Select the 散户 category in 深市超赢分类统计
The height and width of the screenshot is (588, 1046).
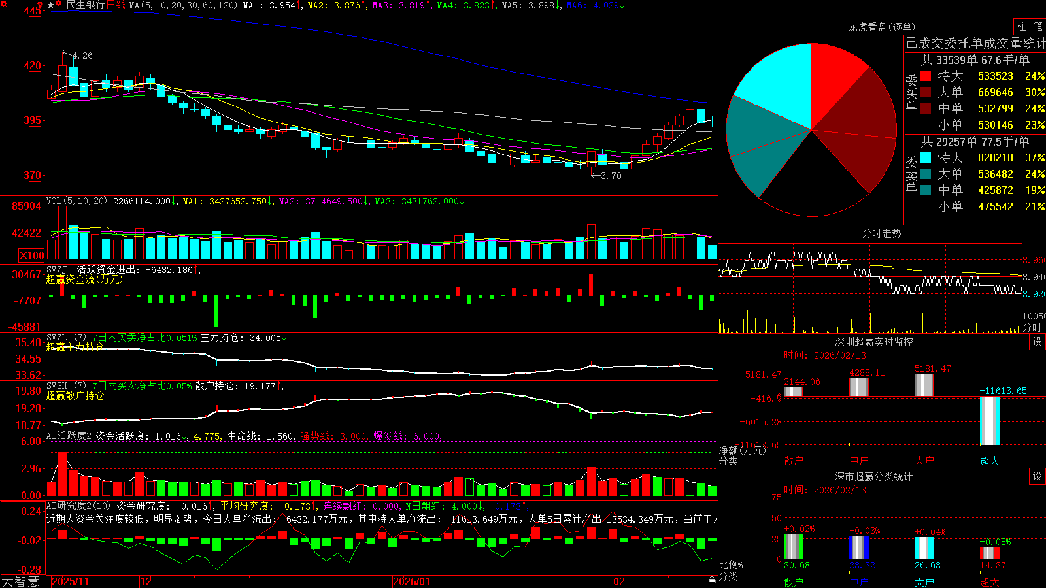click(x=793, y=581)
